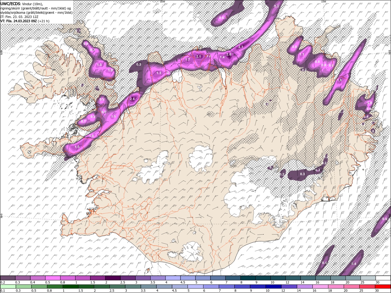391x293 pixels.
Task: Click the 'IT: Fim. 23. 03. 2023 12Z' line
Action: [x=19, y=16]
